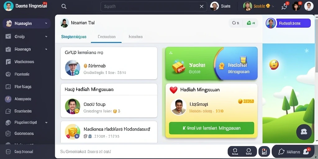The image size is (318, 159).
Task: Open the Viodiones sidebar icon
Action: tap(8, 62)
